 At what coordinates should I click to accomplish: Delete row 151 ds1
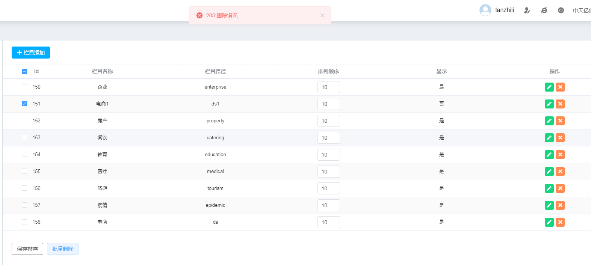560,104
